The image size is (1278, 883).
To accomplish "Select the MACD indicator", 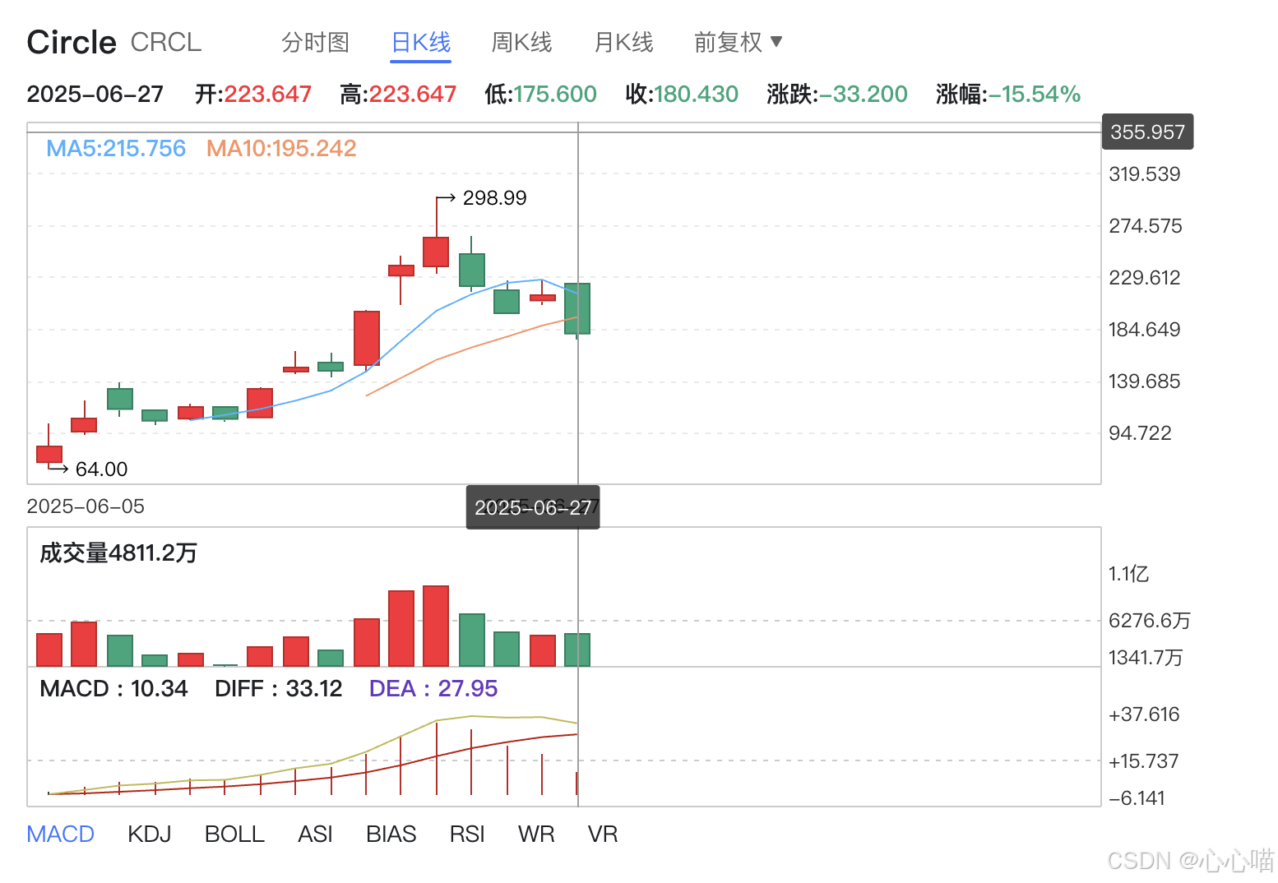I will 61,834.
